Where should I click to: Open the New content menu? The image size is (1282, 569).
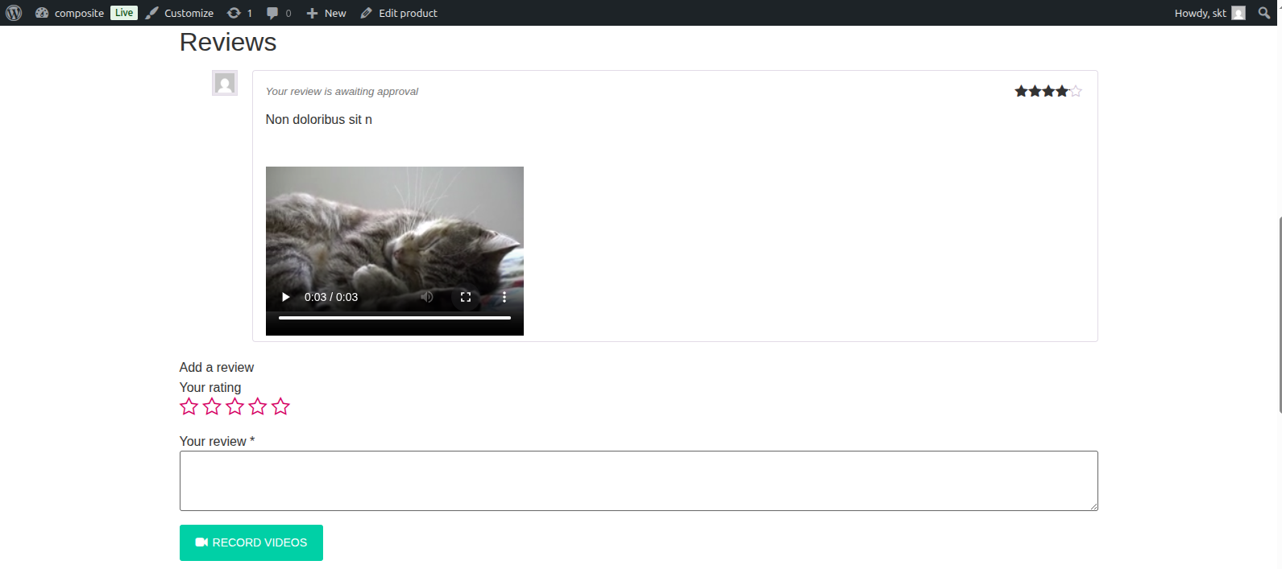[326, 13]
